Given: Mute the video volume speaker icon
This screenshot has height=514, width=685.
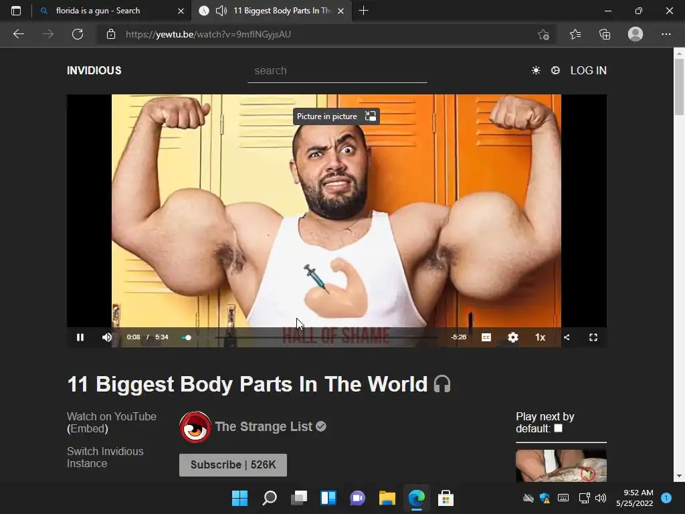Looking at the screenshot, I should coord(107,337).
